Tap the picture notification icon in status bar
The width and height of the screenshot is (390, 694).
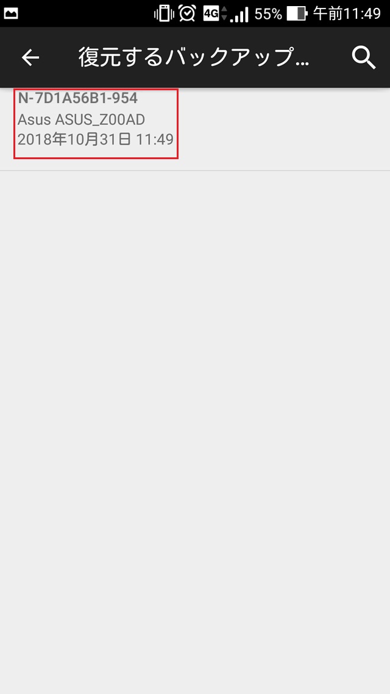(x=11, y=13)
